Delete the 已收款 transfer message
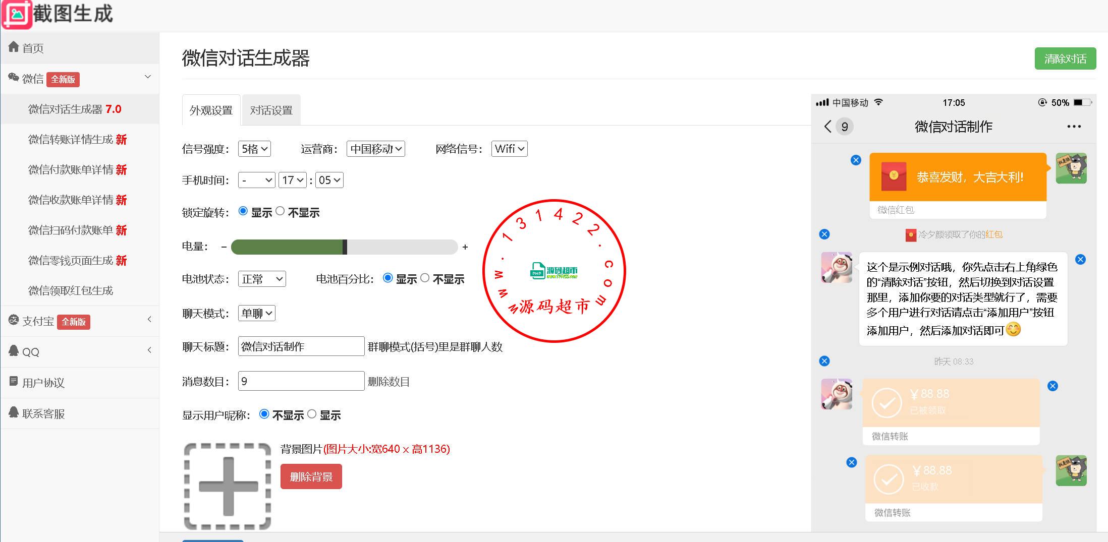Viewport: 1108px width, 542px height. 852,462
